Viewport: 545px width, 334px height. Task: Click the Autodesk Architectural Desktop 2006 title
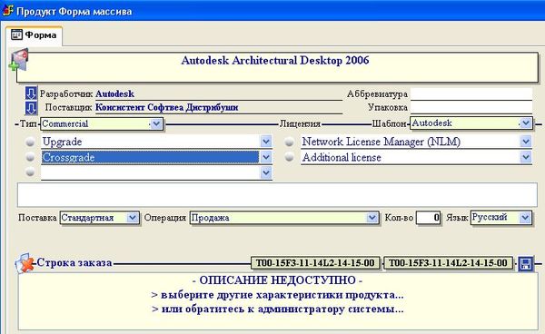coord(275,61)
